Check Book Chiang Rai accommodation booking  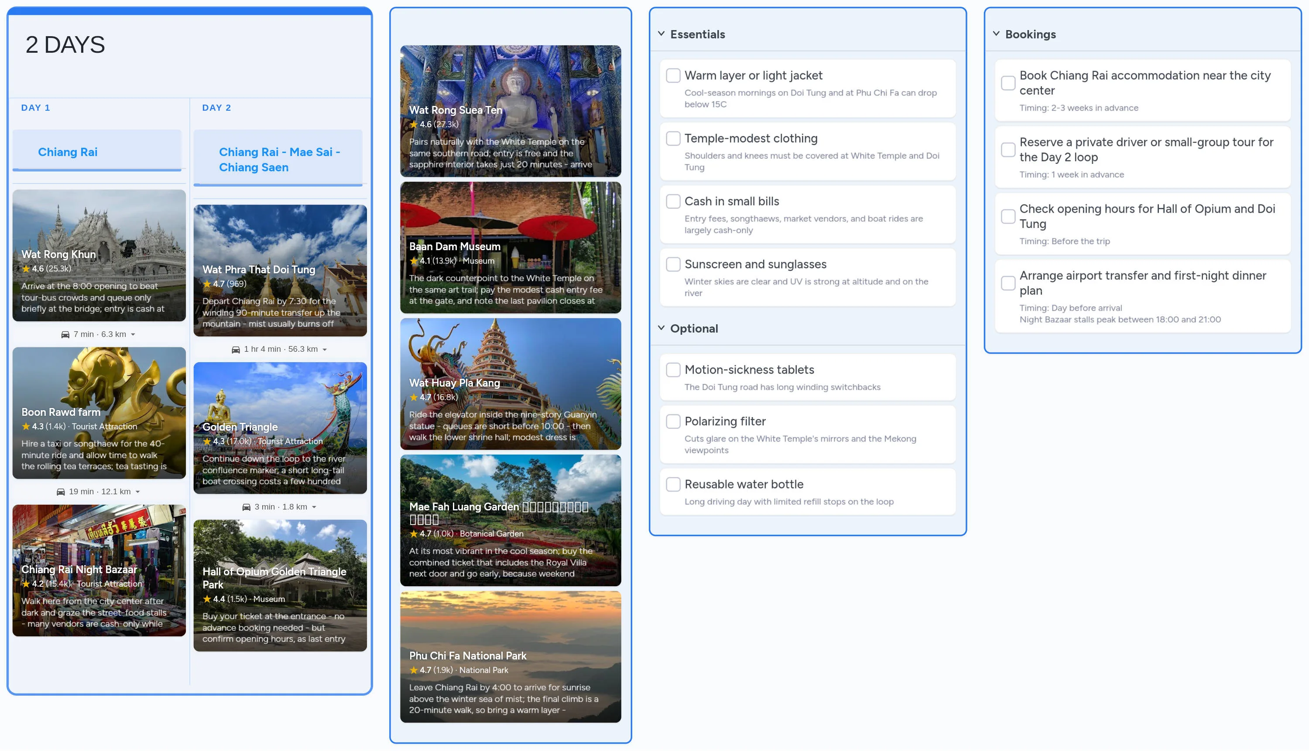[1008, 83]
